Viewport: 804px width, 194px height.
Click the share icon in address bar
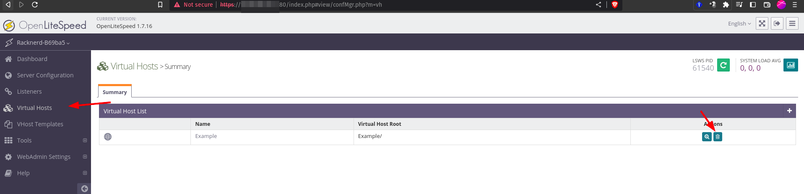coord(598,5)
